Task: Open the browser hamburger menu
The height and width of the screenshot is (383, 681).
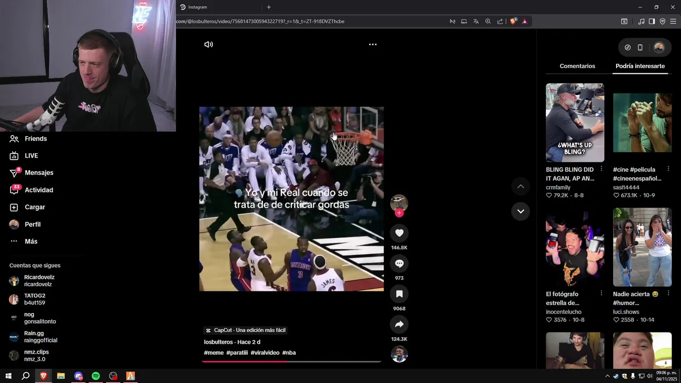Action: click(674, 21)
